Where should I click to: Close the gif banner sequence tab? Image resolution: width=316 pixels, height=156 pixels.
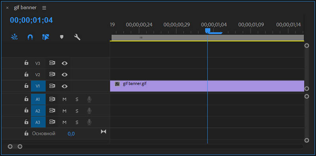click(x=8, y=8)
